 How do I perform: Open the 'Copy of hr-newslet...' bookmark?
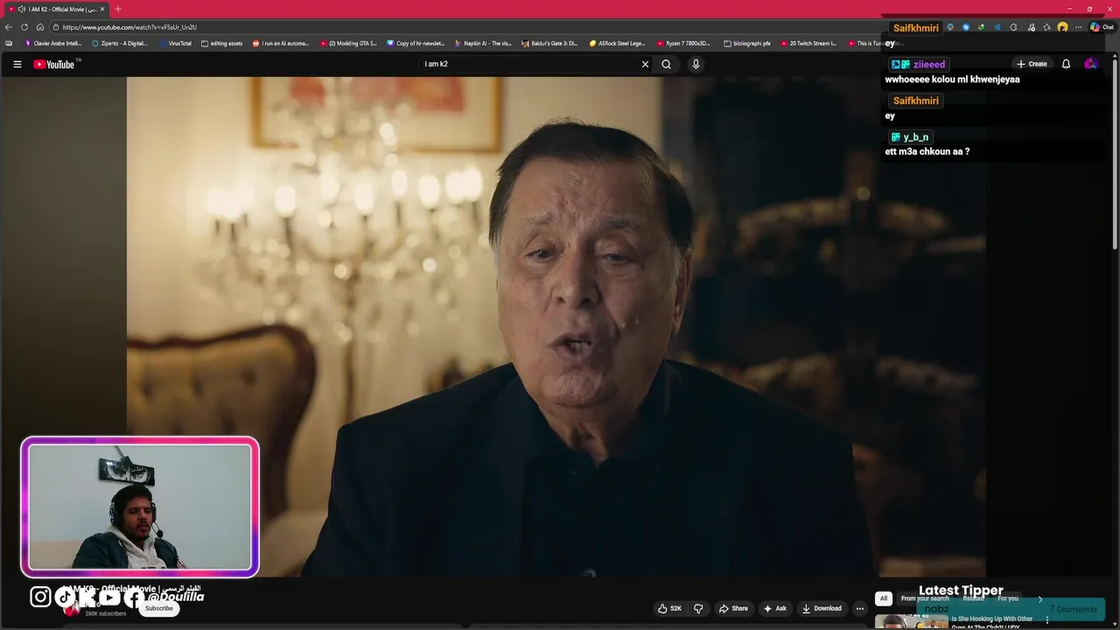(x=416, y=43)
